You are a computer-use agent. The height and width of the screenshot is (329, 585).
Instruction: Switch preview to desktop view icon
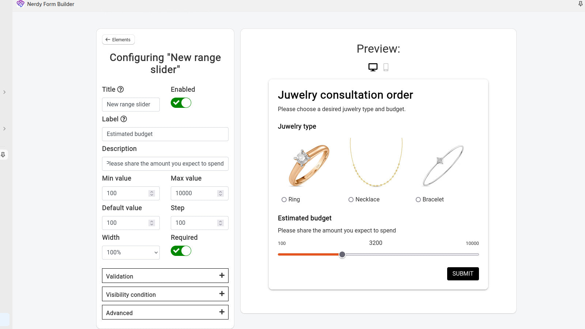(x=373, y=67)
